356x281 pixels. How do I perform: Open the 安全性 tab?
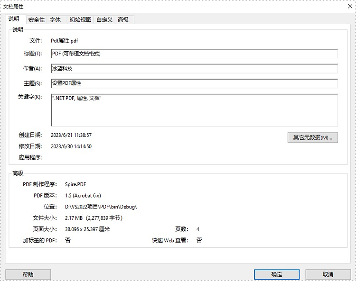[x=37, y=20]
